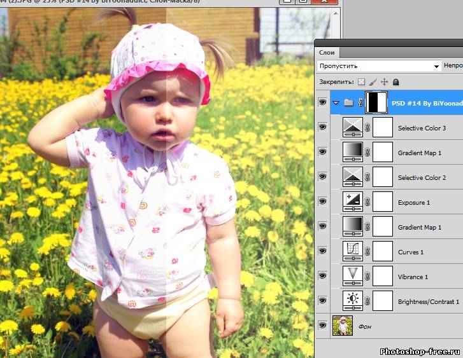Hide the Curves 1 layer

(x=322, y=252)
